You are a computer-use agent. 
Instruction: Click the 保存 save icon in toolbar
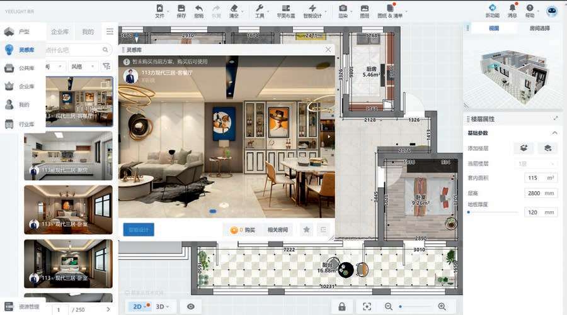click(181, 8)
